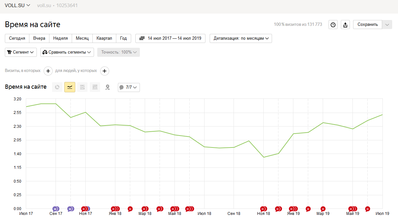Click the 3:20 y-axis label

[17, 99]
